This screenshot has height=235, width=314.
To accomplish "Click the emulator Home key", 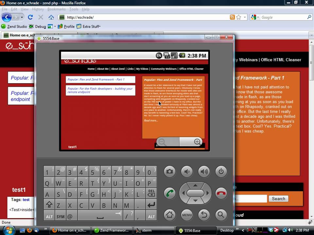I will [x=170, y=215].
